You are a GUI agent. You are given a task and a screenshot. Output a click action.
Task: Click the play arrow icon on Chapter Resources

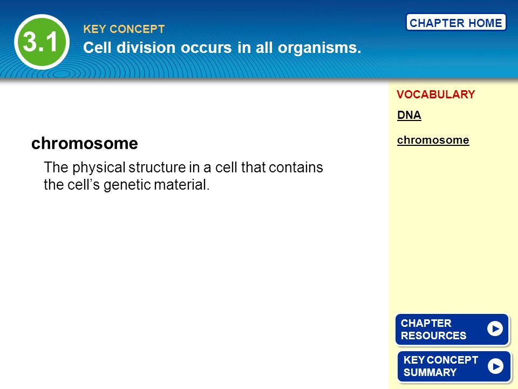click(495, 329)
